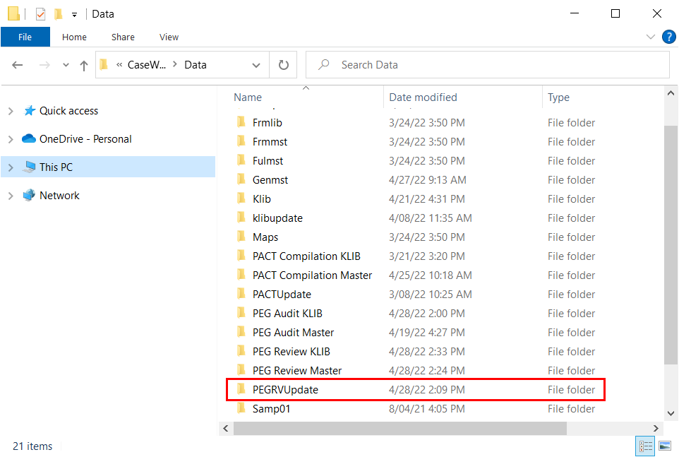The width and height of the screenshot is (679, 457).
Task: Select the Genmst folder icon
Action: [x=241, y=180]
